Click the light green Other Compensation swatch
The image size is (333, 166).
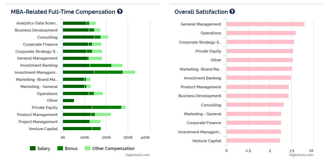pos(87,148)
